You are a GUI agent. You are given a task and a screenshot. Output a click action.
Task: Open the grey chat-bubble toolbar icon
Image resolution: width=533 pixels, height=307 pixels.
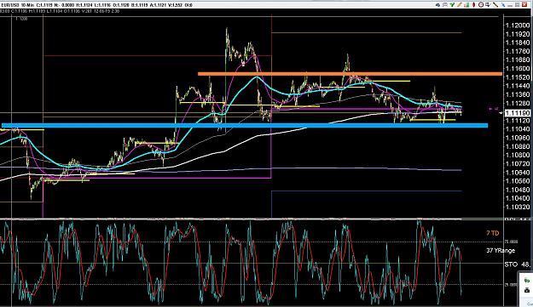point(444,5)
